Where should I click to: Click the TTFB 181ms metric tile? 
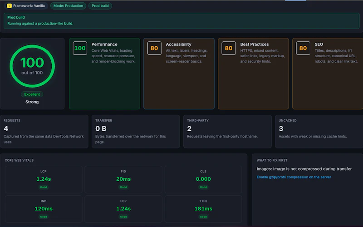pos(203,209)
